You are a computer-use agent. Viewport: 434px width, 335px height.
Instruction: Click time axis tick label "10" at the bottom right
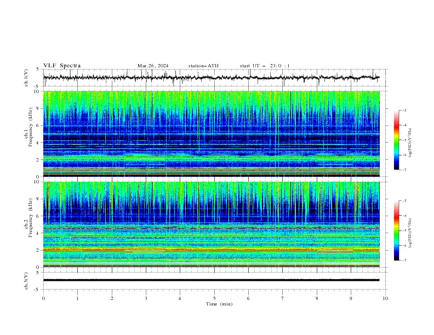(385, 298)
